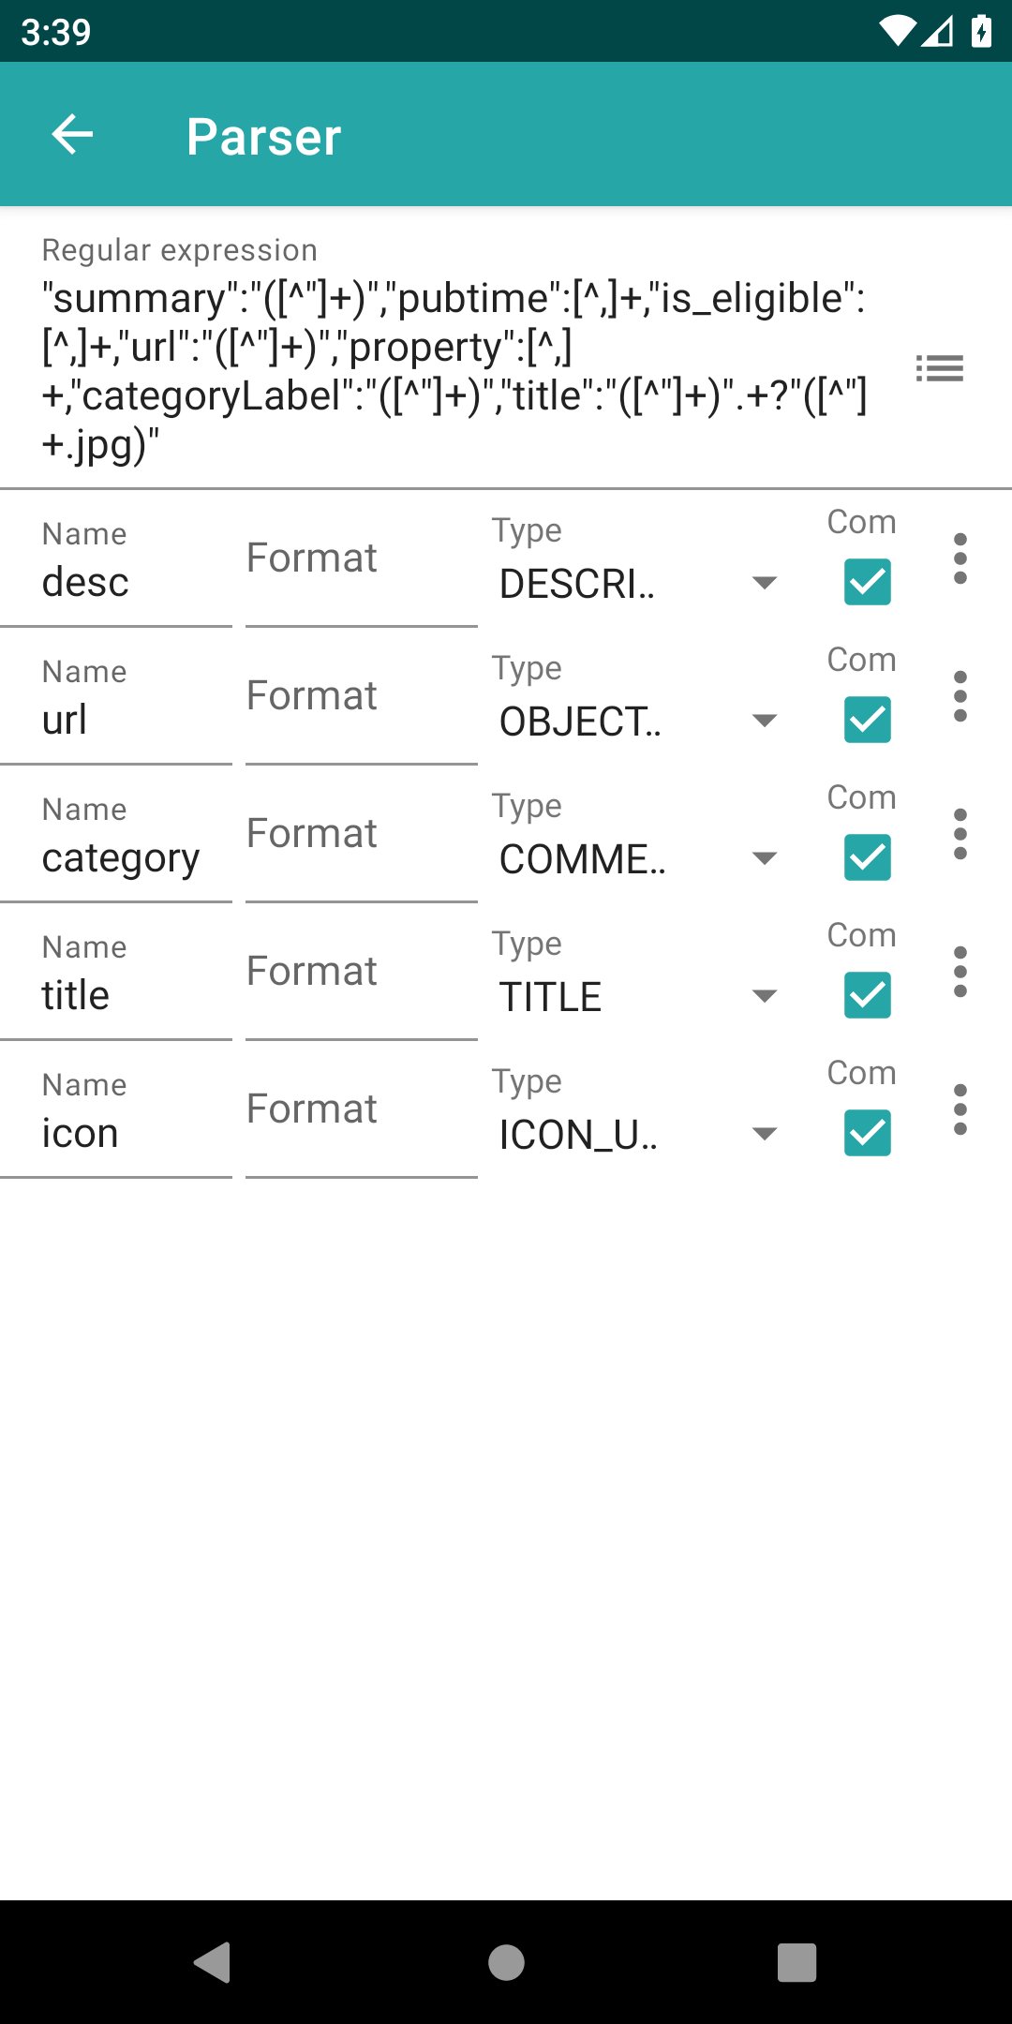The width and height of the screenshot is (1012, 2024).
Task: Open more options for url row
Action: click(960, 697)
